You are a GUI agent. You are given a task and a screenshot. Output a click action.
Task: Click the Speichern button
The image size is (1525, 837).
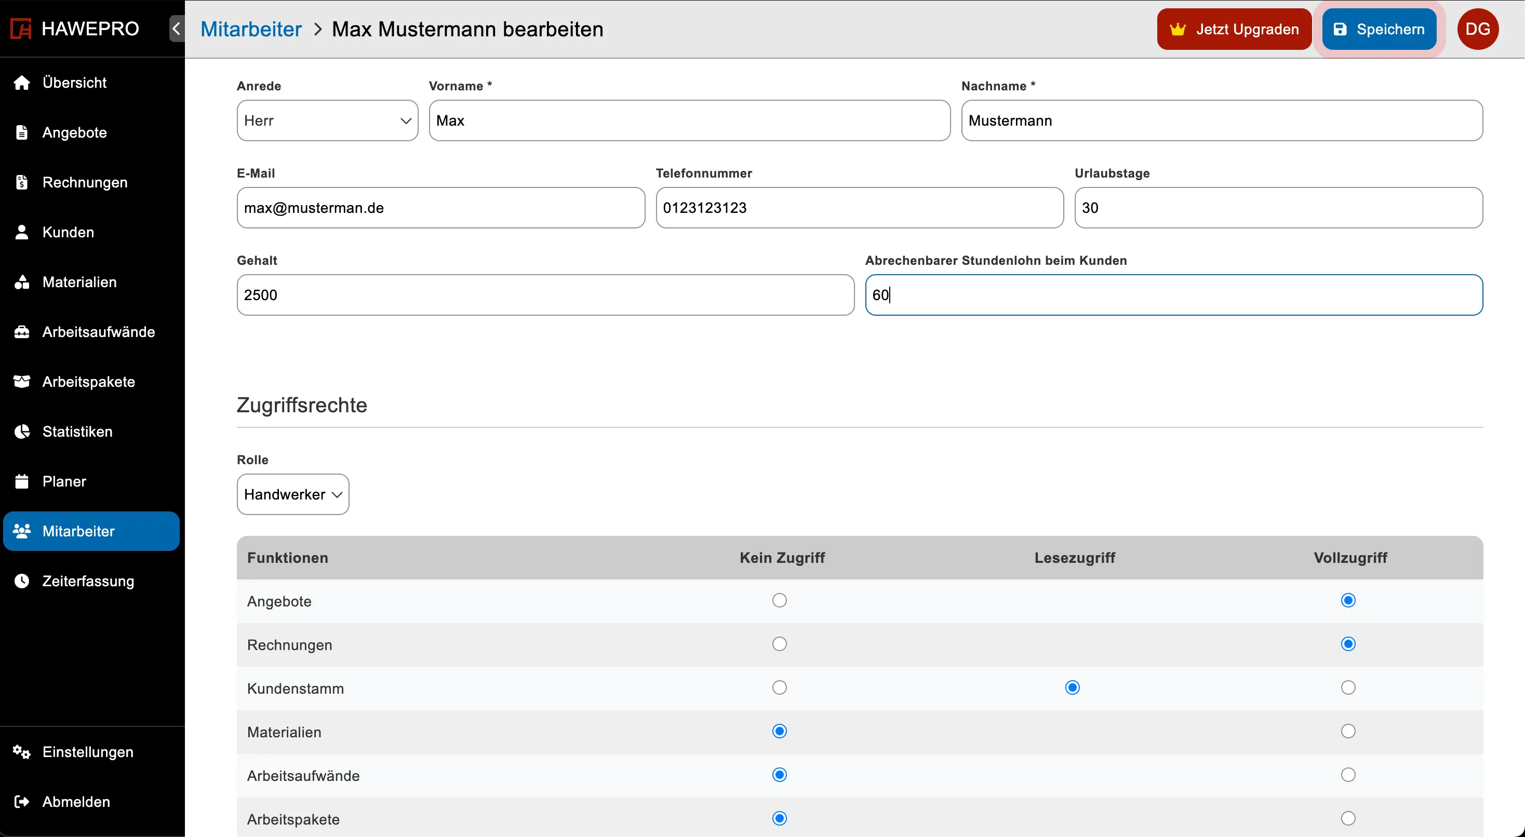tap(1379, 29)
